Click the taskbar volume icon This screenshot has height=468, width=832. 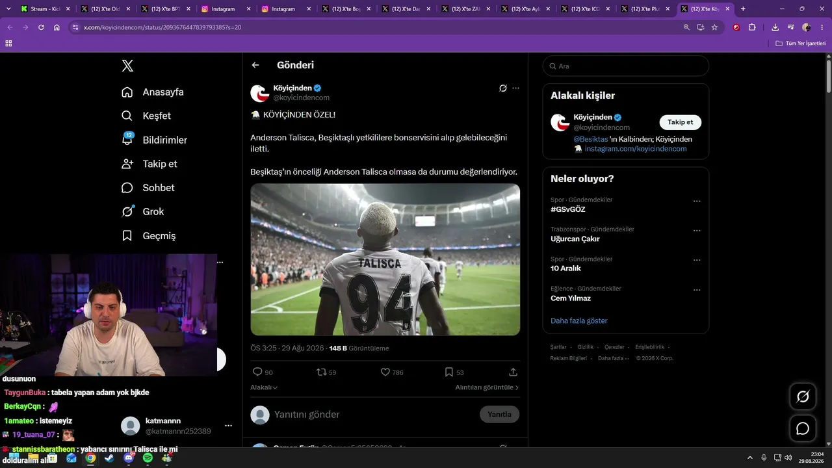[x=788, y=458]
